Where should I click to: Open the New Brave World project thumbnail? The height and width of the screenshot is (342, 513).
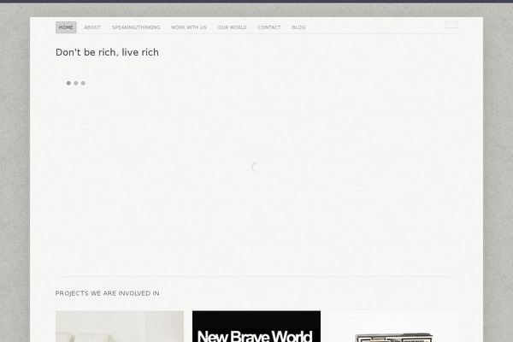(256, 327)
